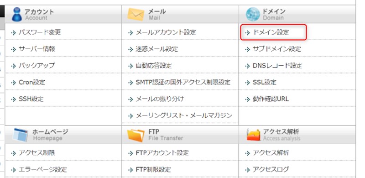Open アクセス解析 link in list
Viewport: 365px width, 178px height.
tap(271, 153)
